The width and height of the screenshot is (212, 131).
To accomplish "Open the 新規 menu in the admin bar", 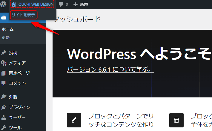I will point(84,4).
